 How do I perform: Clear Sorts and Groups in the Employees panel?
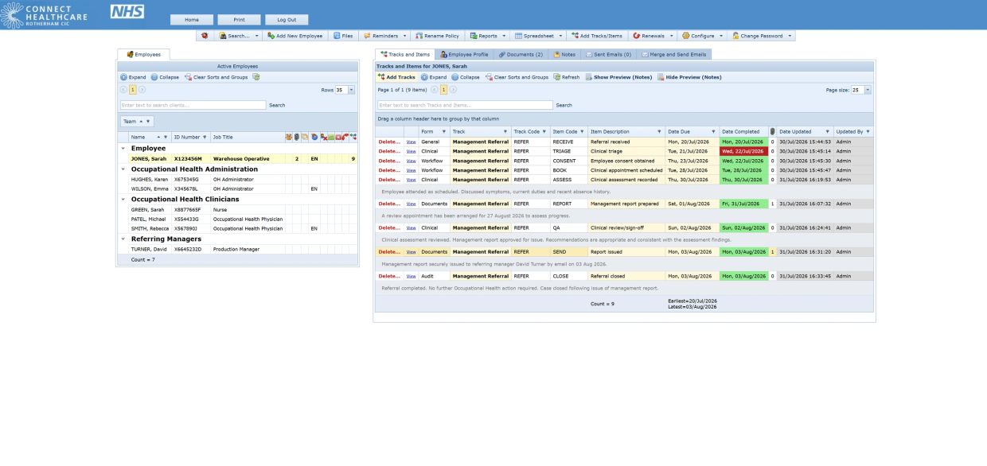[x=217, y=77]
